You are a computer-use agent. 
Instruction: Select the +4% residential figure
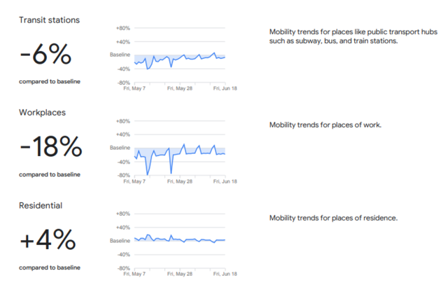(48, 240)
